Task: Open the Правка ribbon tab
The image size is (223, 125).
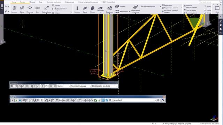Action: [x=32, y=2]
